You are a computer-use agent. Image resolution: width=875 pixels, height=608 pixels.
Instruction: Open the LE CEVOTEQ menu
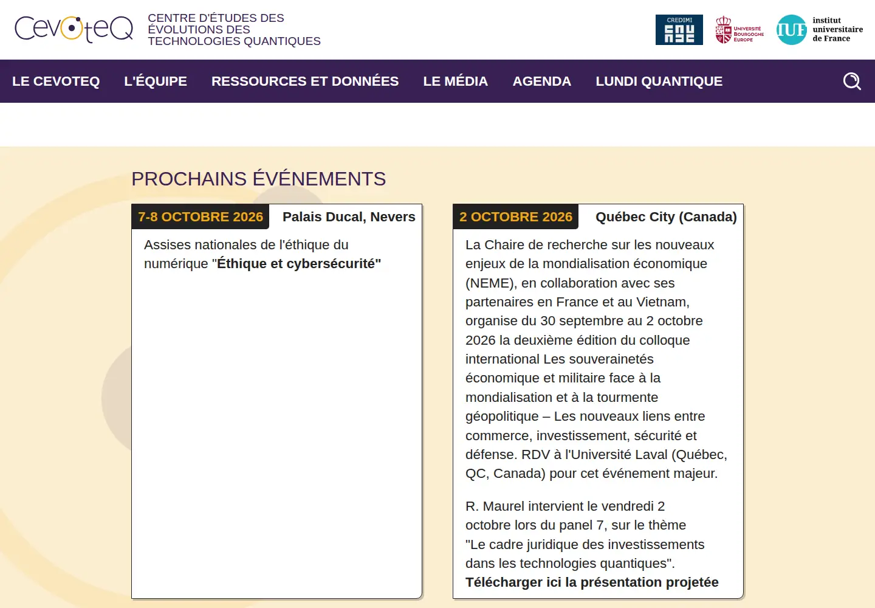point(56,81)
